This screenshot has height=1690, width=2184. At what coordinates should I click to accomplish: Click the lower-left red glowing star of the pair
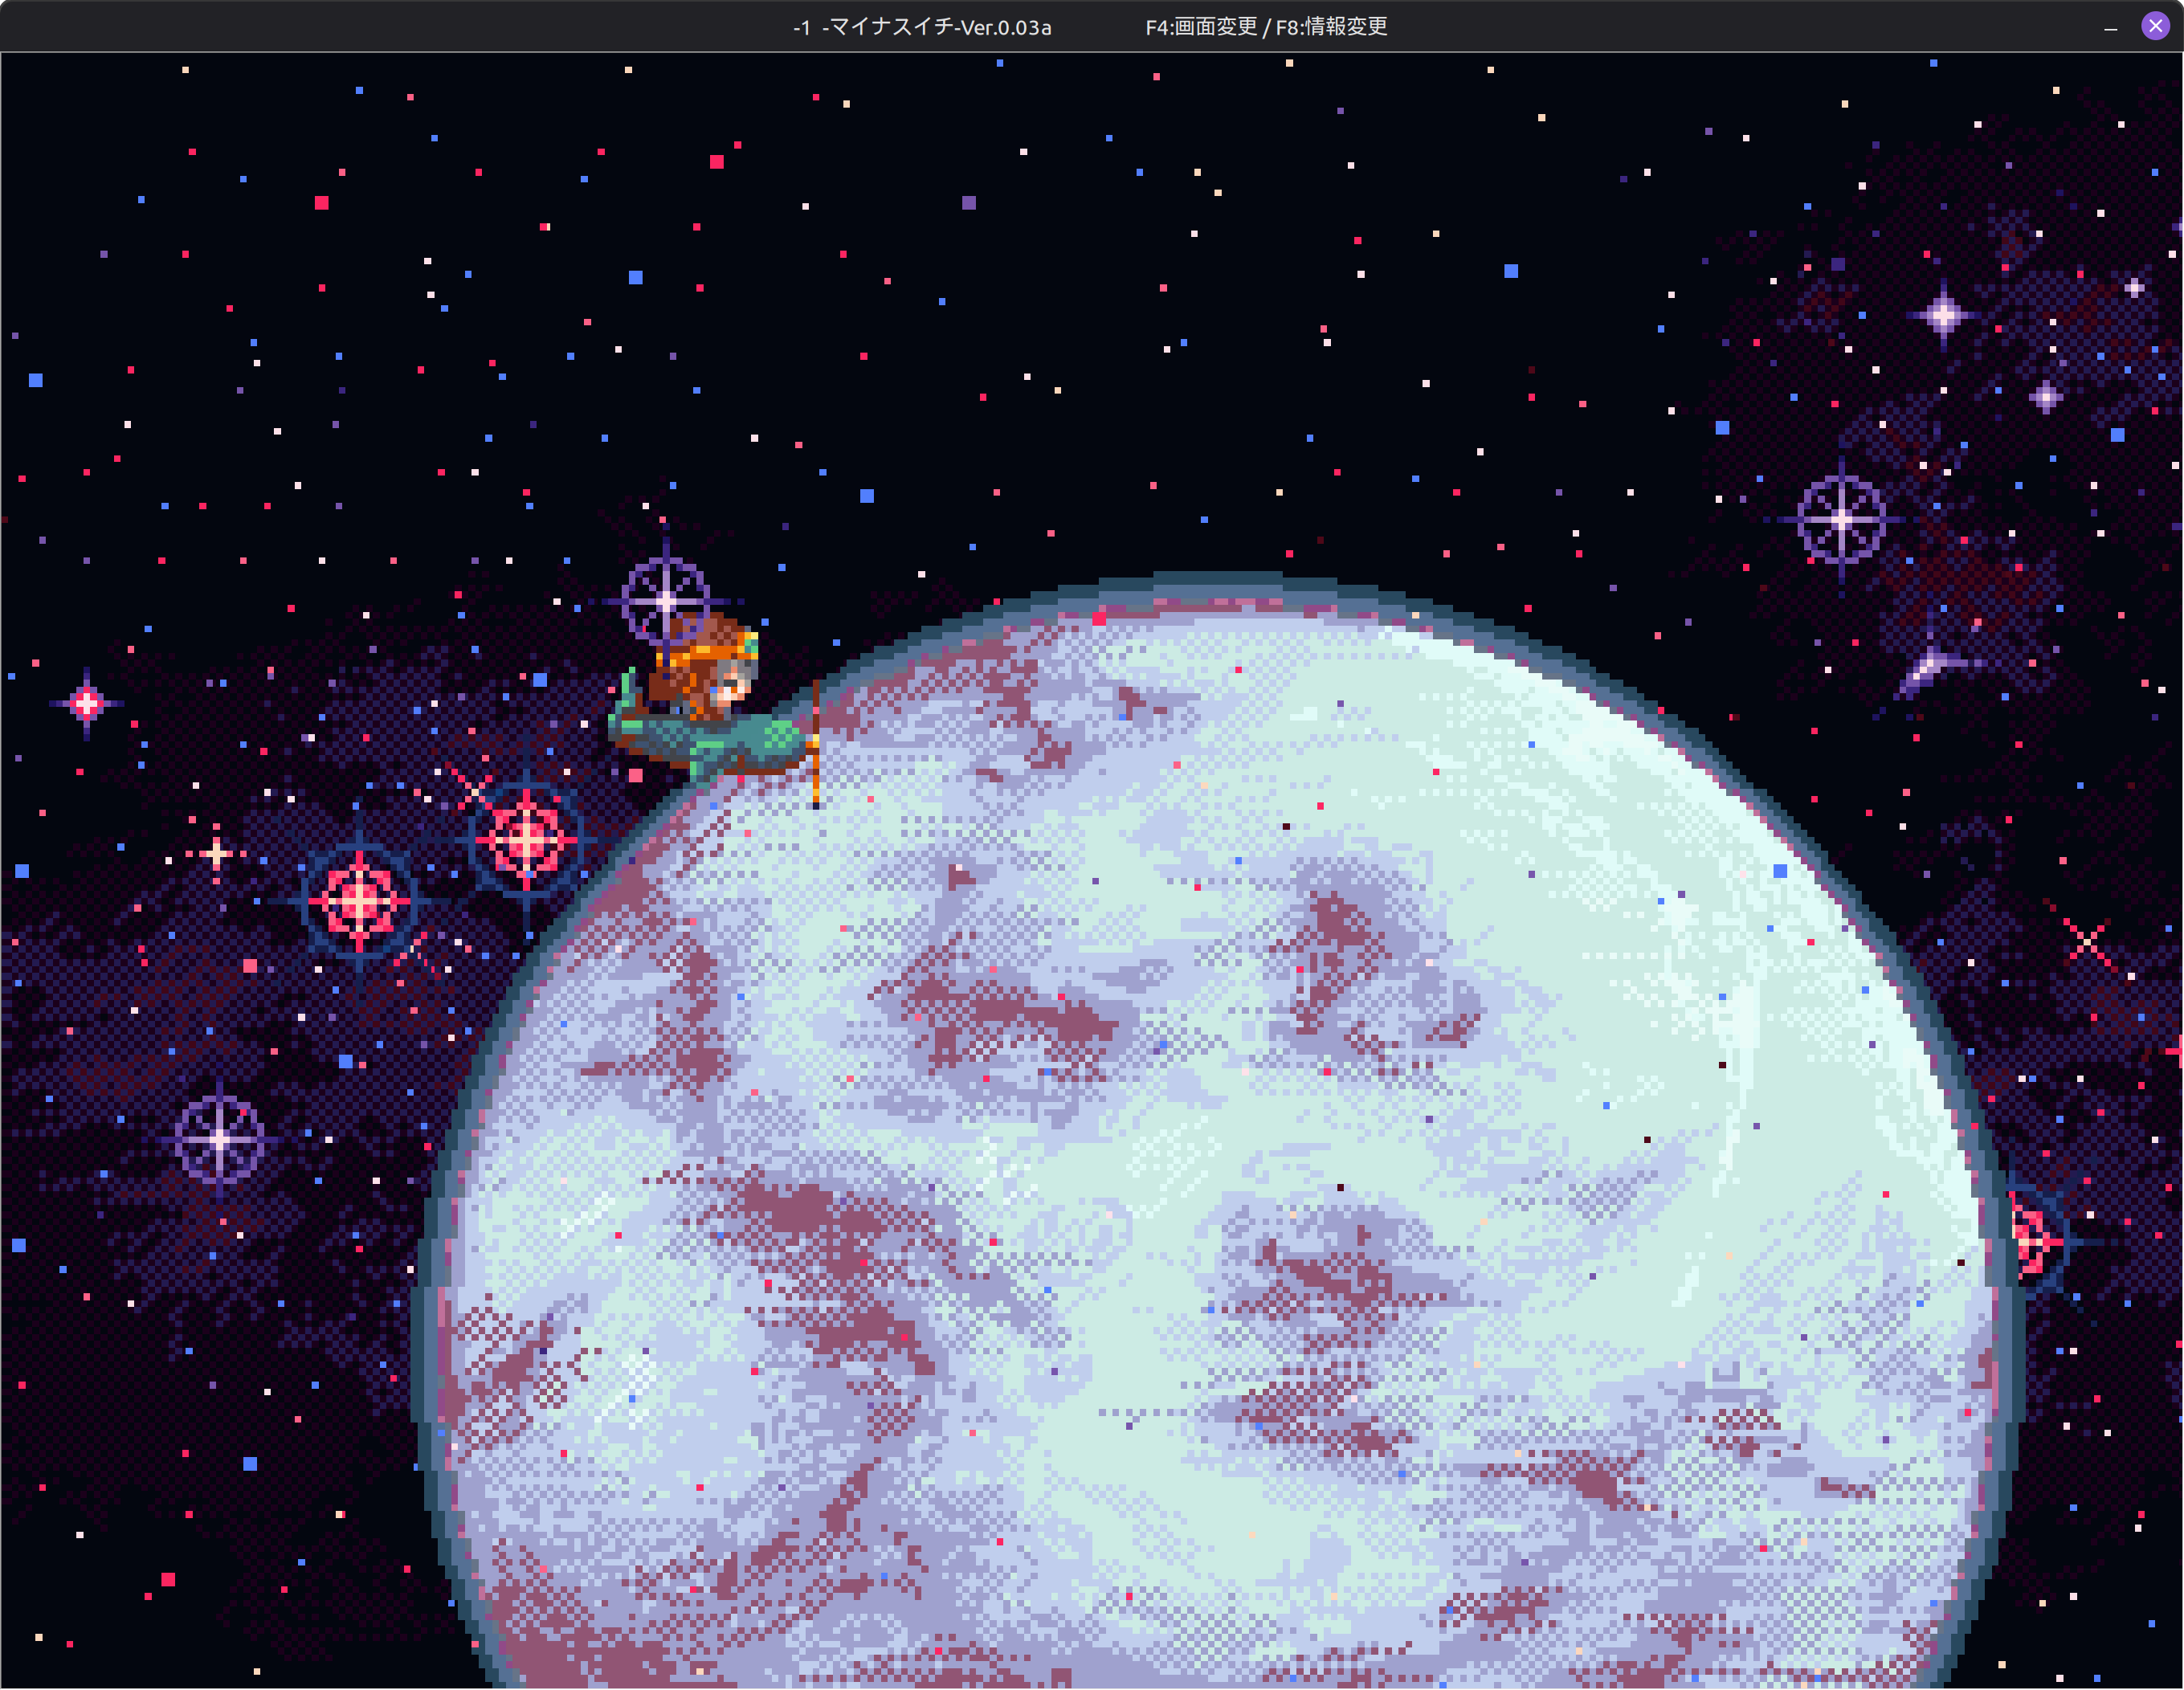point(359,901)
